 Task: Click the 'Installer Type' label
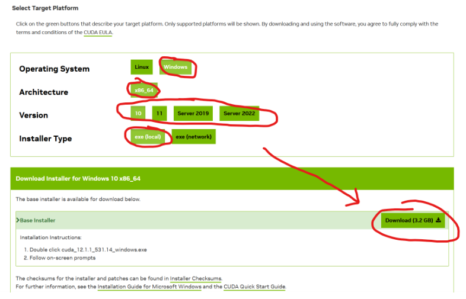click(x=46, y=139)
